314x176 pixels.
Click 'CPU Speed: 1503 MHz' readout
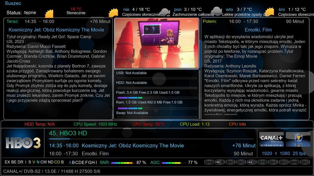tap(95, 124)
